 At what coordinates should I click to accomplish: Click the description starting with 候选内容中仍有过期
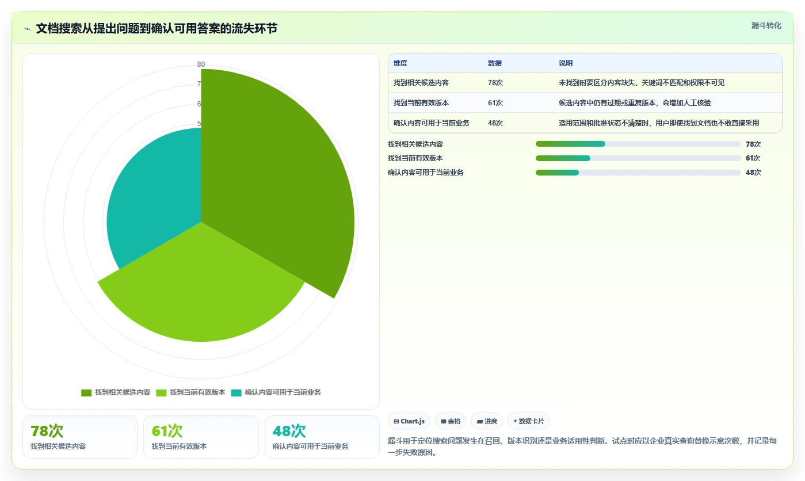[x=635, y=103]
